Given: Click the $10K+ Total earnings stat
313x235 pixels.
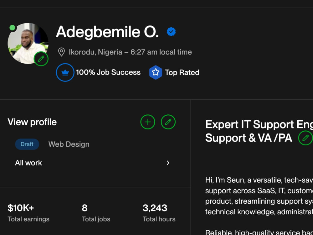Looking at the screenshot, I should (x=28, y=213).
